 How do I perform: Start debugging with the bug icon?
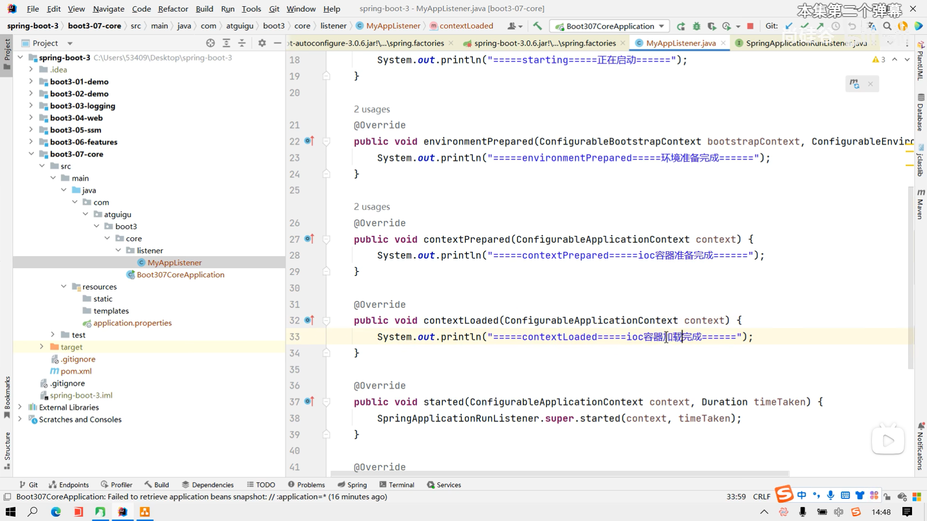(x=696, y=26)
